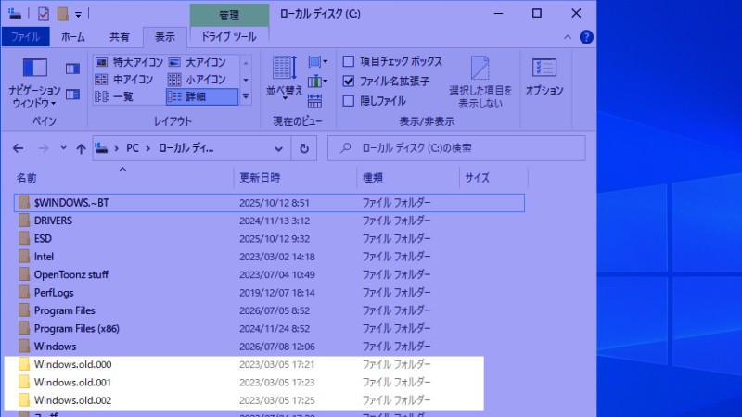This screenshot has width=742, height=417.
Task: Click PC in the address breadcrumb
Action: tap(133, 148)
